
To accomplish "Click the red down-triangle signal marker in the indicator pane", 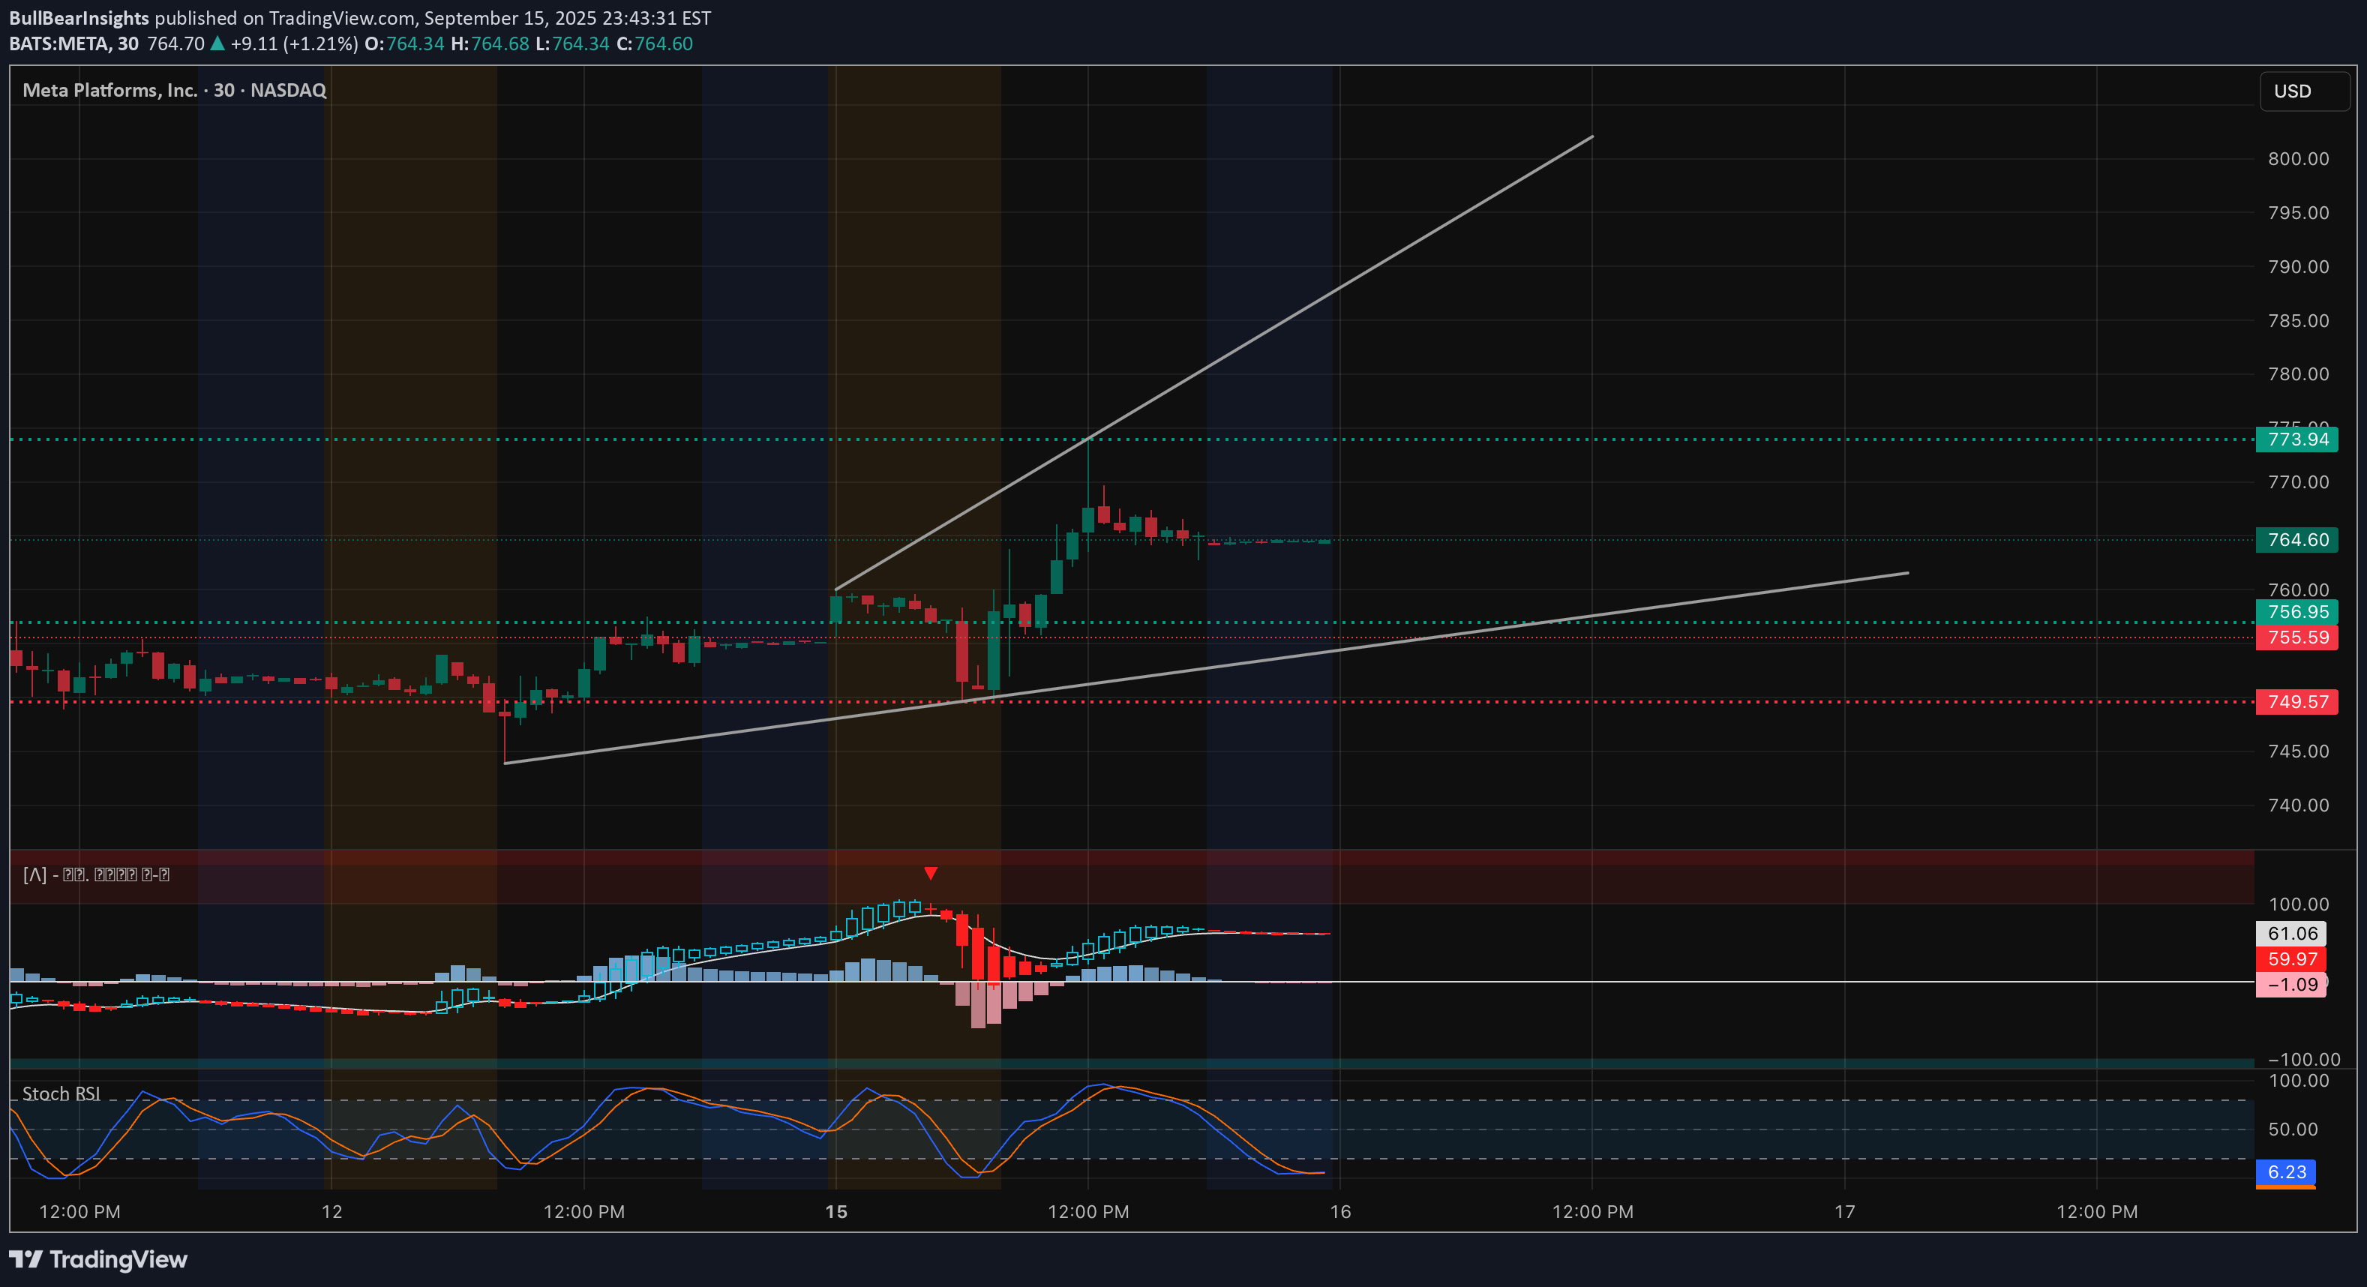I will pyautogui.click(x=931, y=873).
